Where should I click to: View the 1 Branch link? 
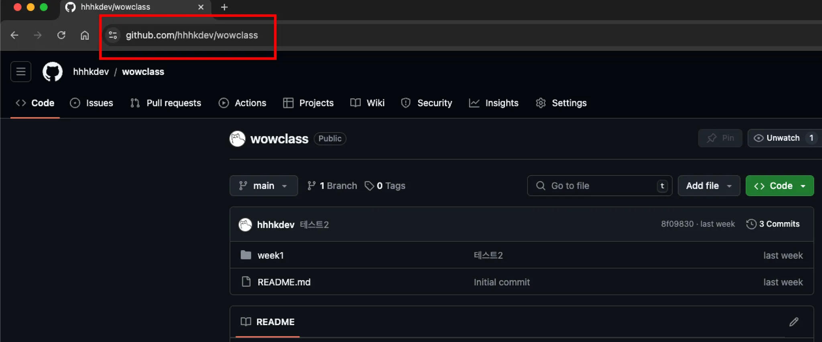pos(332,186)
